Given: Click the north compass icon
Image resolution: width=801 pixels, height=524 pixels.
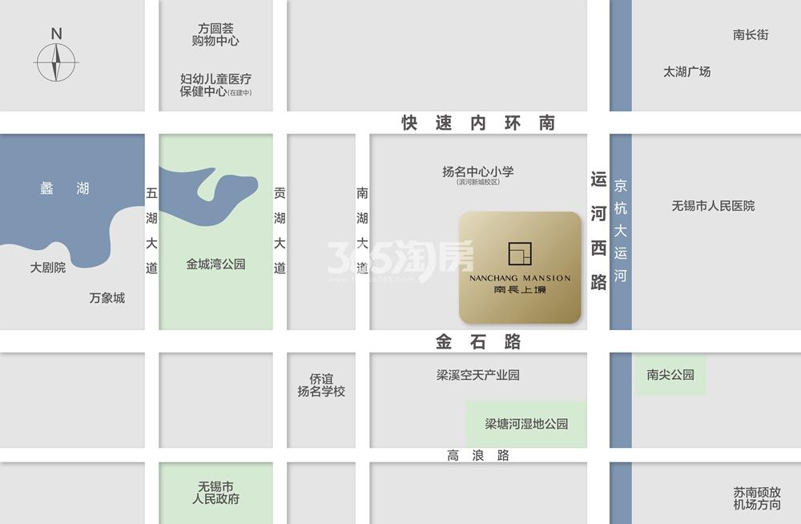Looking at the screenshot, I should [56, 55].
